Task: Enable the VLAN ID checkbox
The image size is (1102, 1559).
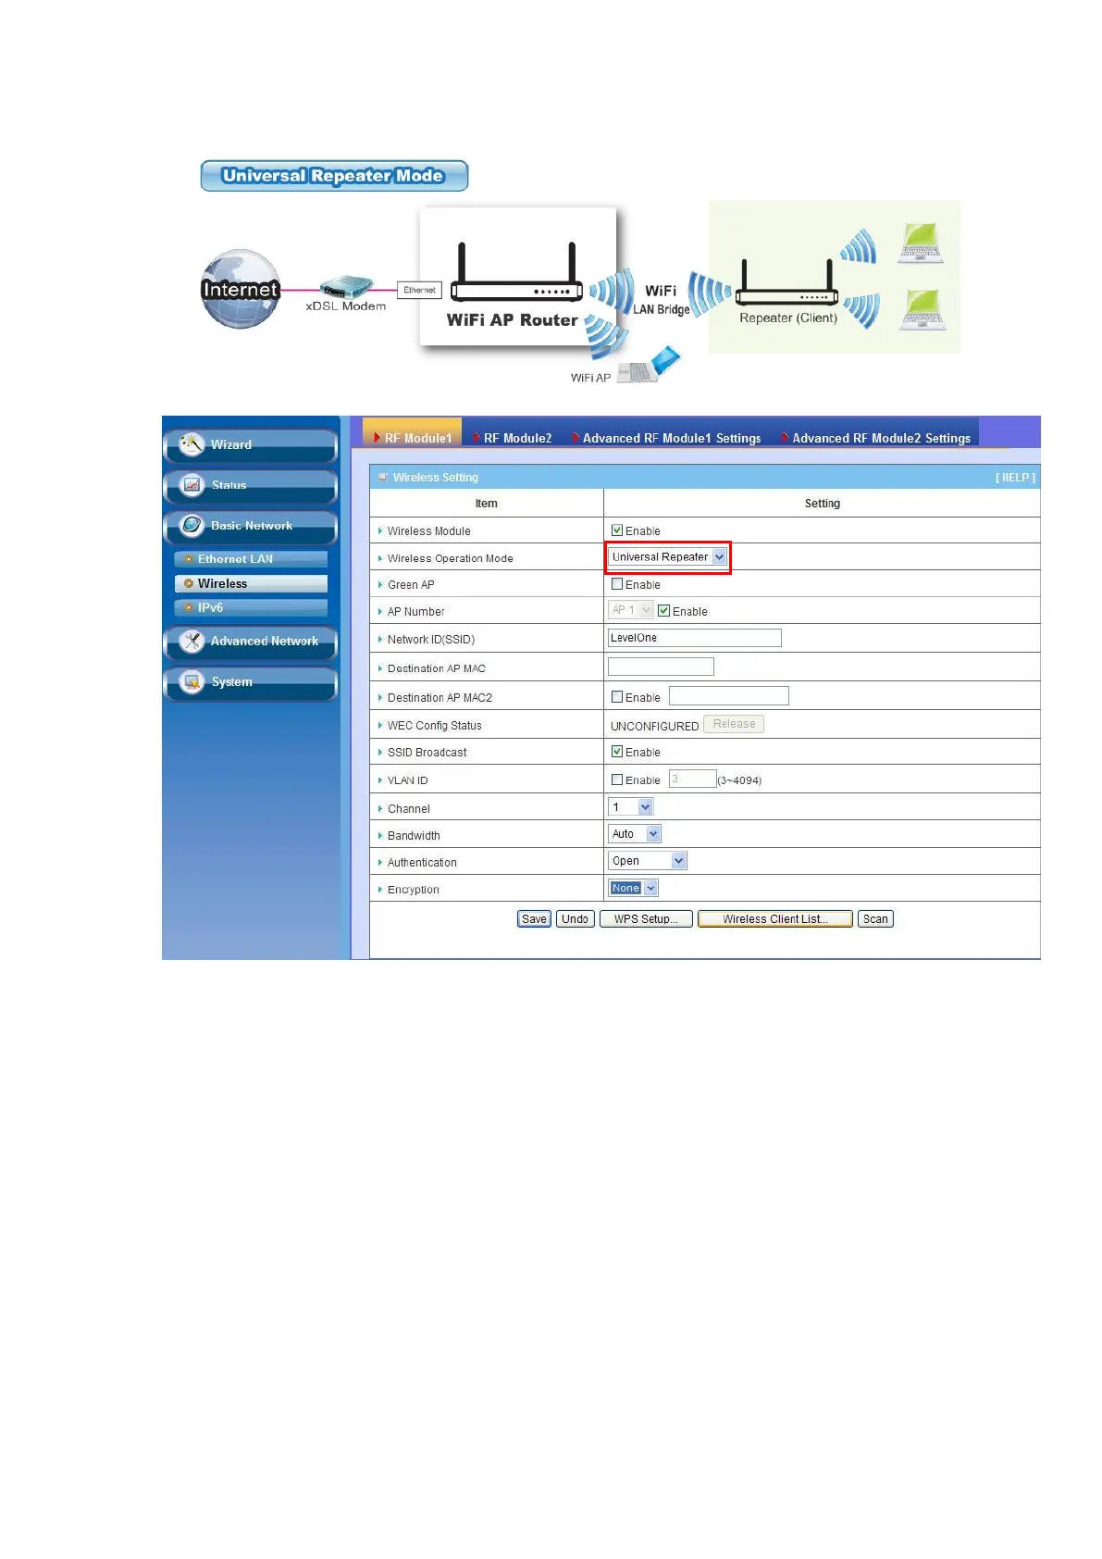Action: 617,779
